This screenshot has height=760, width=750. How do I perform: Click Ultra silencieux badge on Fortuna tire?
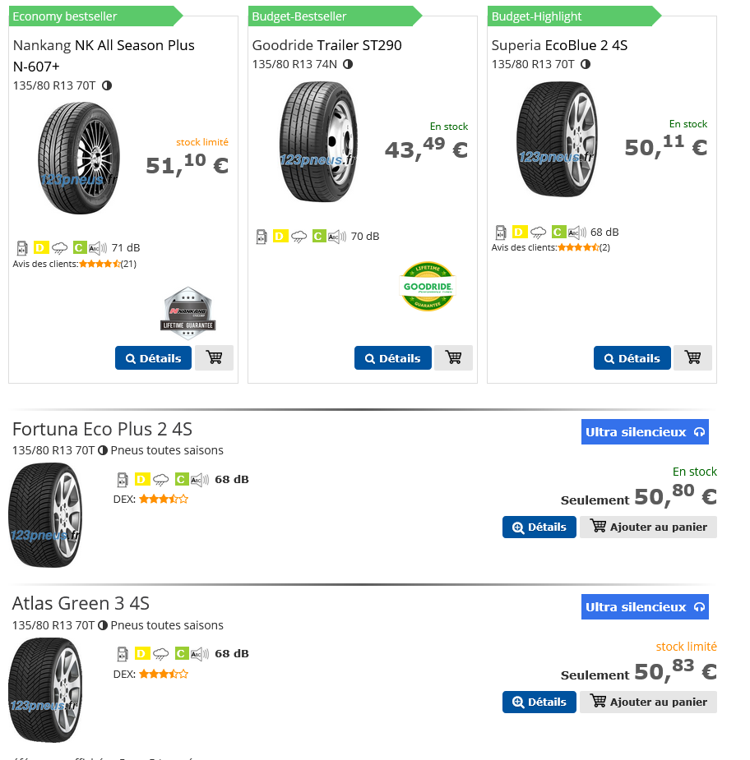[x=645, y=432]
